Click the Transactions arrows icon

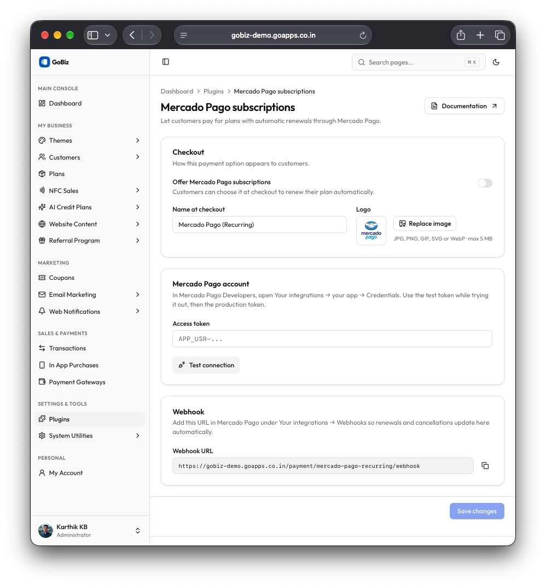42,348
